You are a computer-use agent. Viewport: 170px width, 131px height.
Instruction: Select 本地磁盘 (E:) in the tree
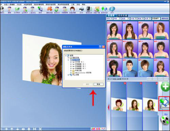point(80,66)
